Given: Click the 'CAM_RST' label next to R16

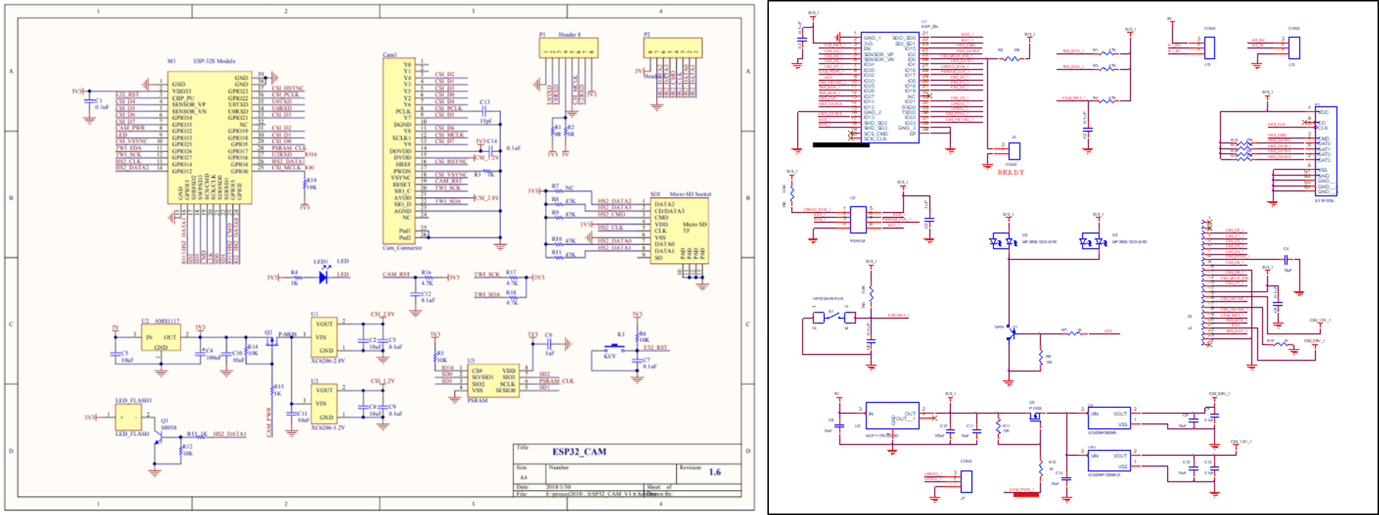Looking at the screenshot, I should (x=397, y=275).
